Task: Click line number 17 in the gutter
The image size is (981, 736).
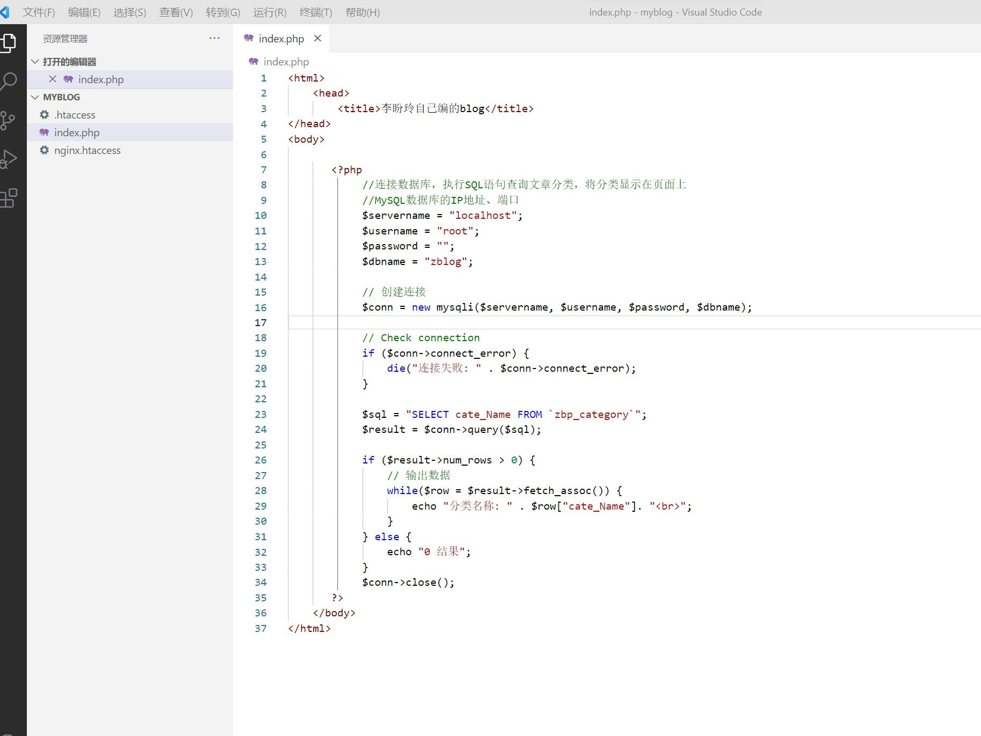Action: [260, 322]
